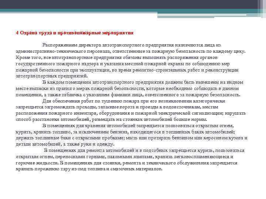This screenshot has height=199, width=266.
Task: Click the words "способ расстановки автомобилей"
Action: (53, 119)
